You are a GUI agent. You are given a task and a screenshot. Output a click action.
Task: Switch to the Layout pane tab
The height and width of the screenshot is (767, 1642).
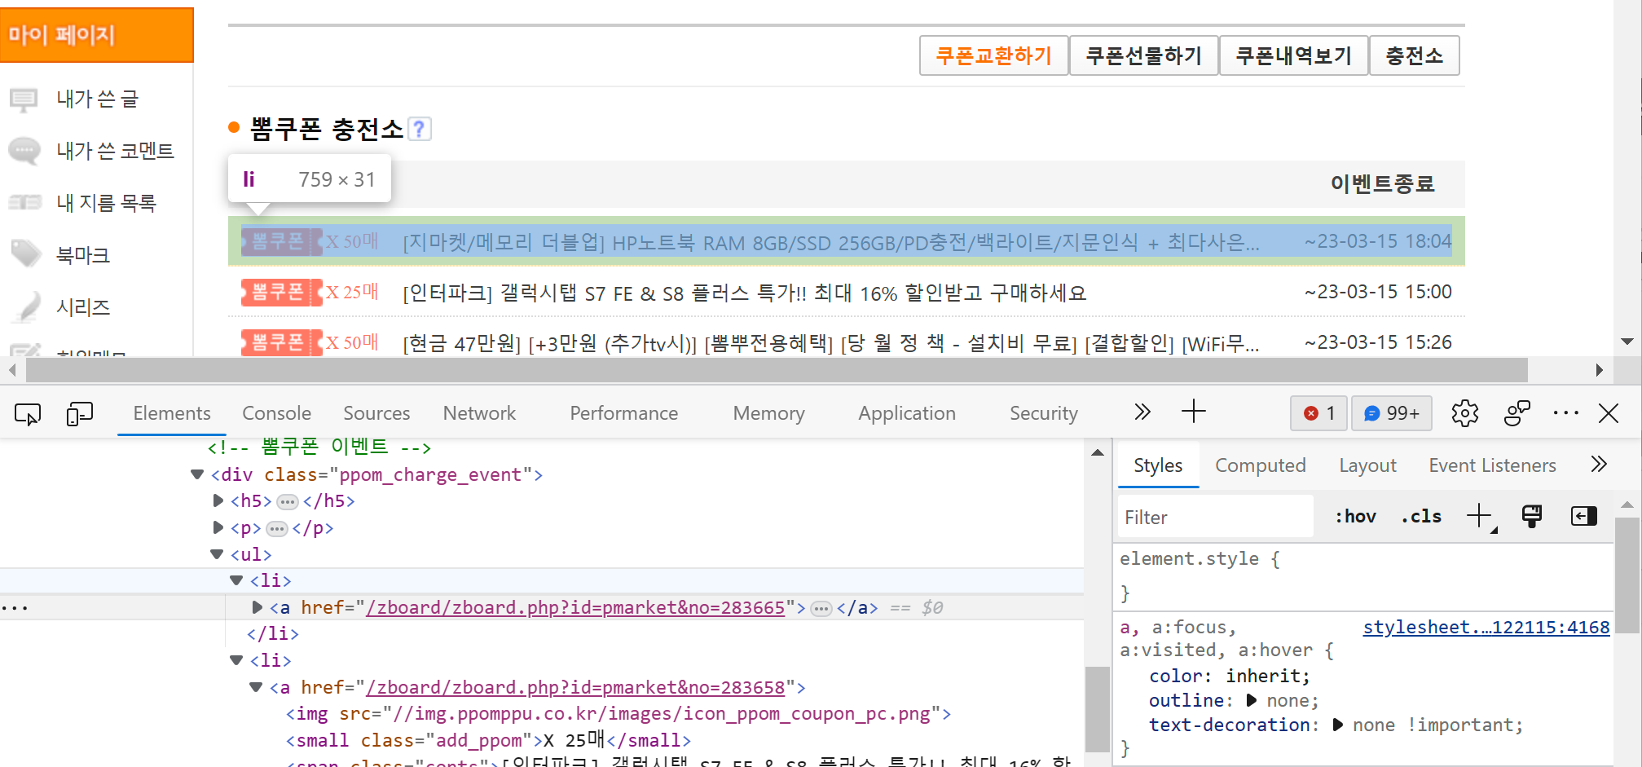click(1367, 465)
